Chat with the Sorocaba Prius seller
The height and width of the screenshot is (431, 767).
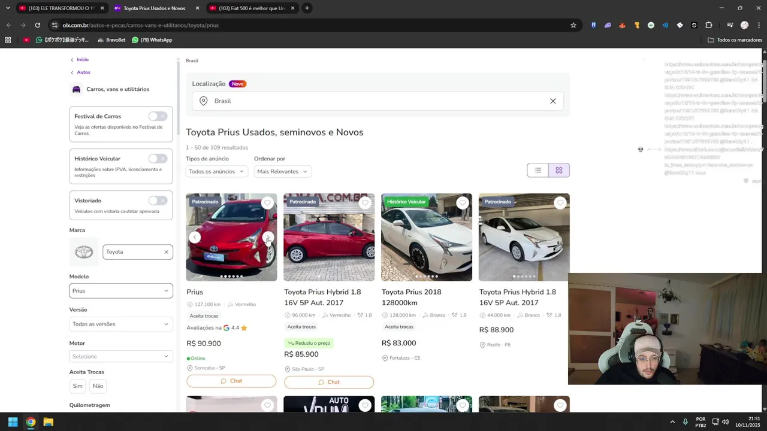231,381
